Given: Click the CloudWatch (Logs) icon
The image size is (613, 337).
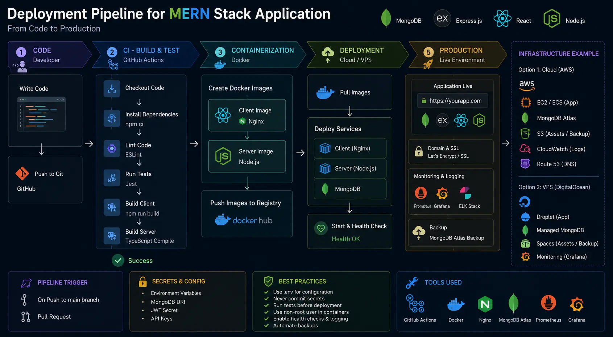Looking at the screenshot, I should pos(525,149).
